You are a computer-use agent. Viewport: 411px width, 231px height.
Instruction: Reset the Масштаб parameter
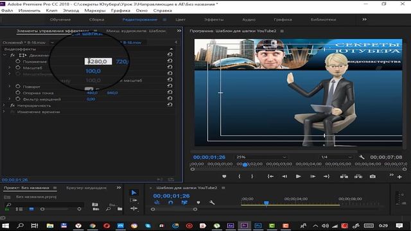[x=170, y=67]
